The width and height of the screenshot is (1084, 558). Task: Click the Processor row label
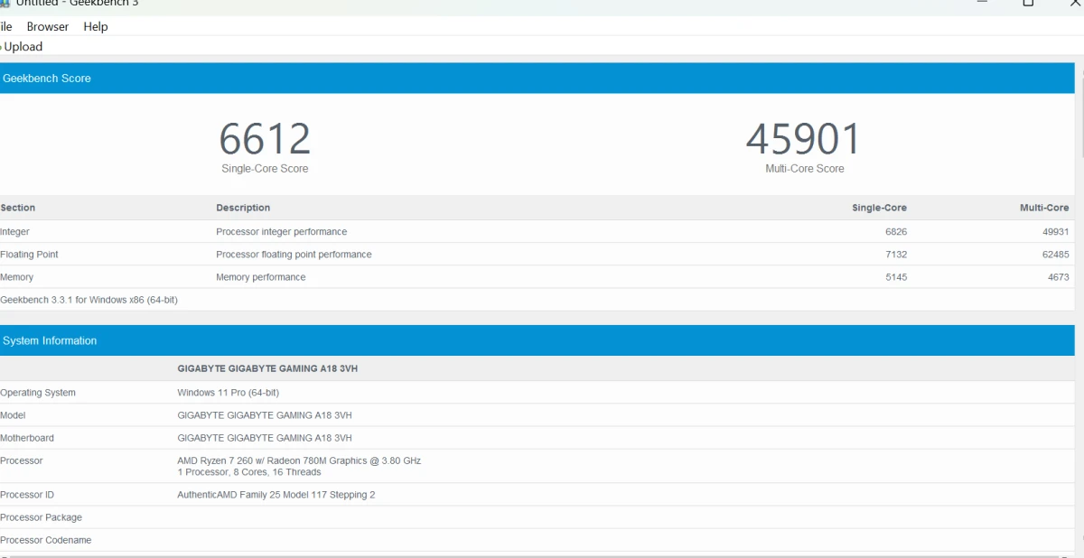tap(22, 460)
